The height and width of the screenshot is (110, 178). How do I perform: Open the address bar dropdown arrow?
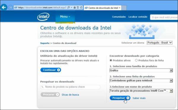coord(71,7)
